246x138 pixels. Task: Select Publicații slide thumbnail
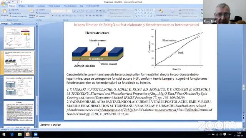pyautogui.click(x=19, y=112)
